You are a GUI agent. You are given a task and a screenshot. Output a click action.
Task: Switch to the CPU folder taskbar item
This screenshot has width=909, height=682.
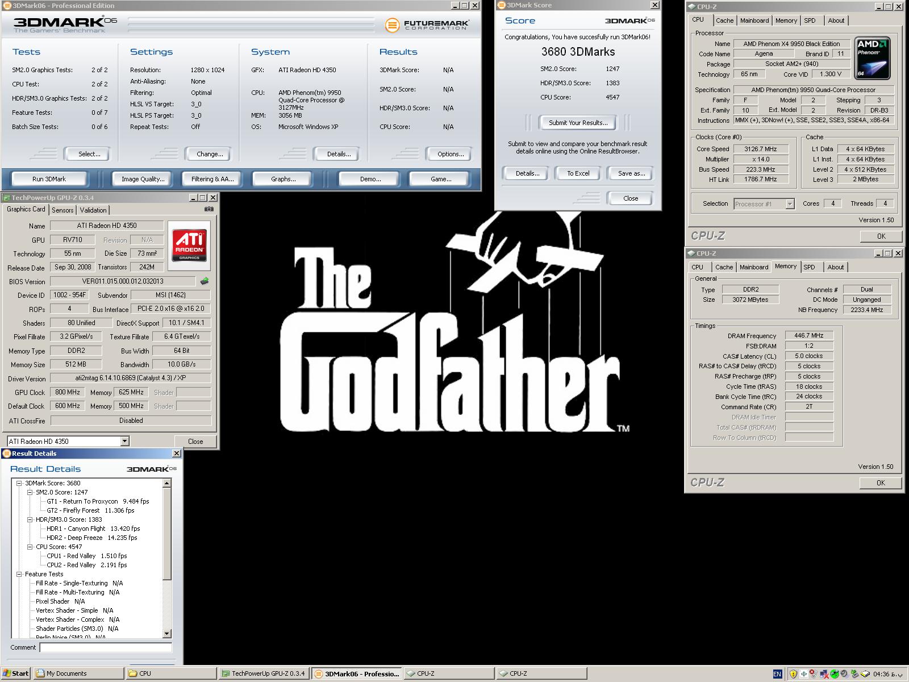pos(171,673)
